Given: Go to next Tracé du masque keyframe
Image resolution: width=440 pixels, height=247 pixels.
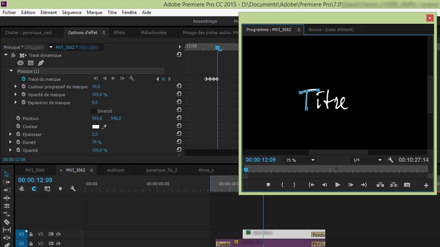Looking at the screenshot, I should point(170,79).
